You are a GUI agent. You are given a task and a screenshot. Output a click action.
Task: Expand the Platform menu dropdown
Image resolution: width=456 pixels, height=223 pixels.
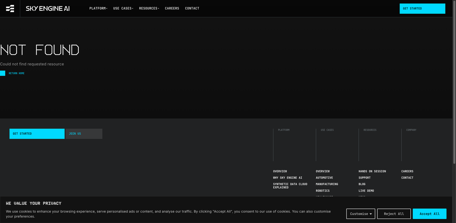click(98, 9)
